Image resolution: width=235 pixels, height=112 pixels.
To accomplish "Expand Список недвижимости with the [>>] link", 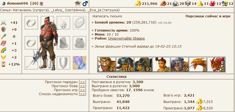I will [82, 94].
